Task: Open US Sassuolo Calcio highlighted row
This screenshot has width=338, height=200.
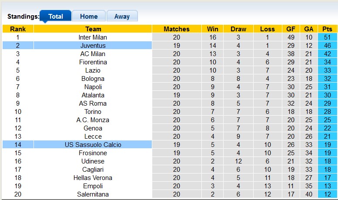Action: 93,145
